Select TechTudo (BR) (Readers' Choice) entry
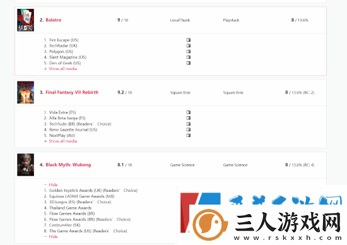 click(x=80, y=124)
